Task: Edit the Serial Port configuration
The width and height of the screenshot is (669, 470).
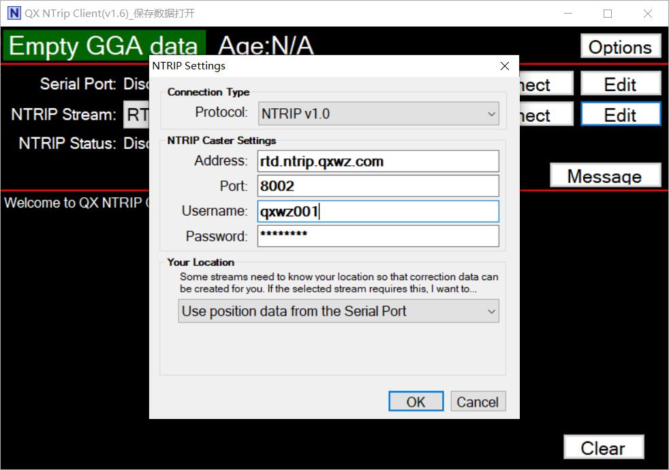Action: [x=620, y=83]
